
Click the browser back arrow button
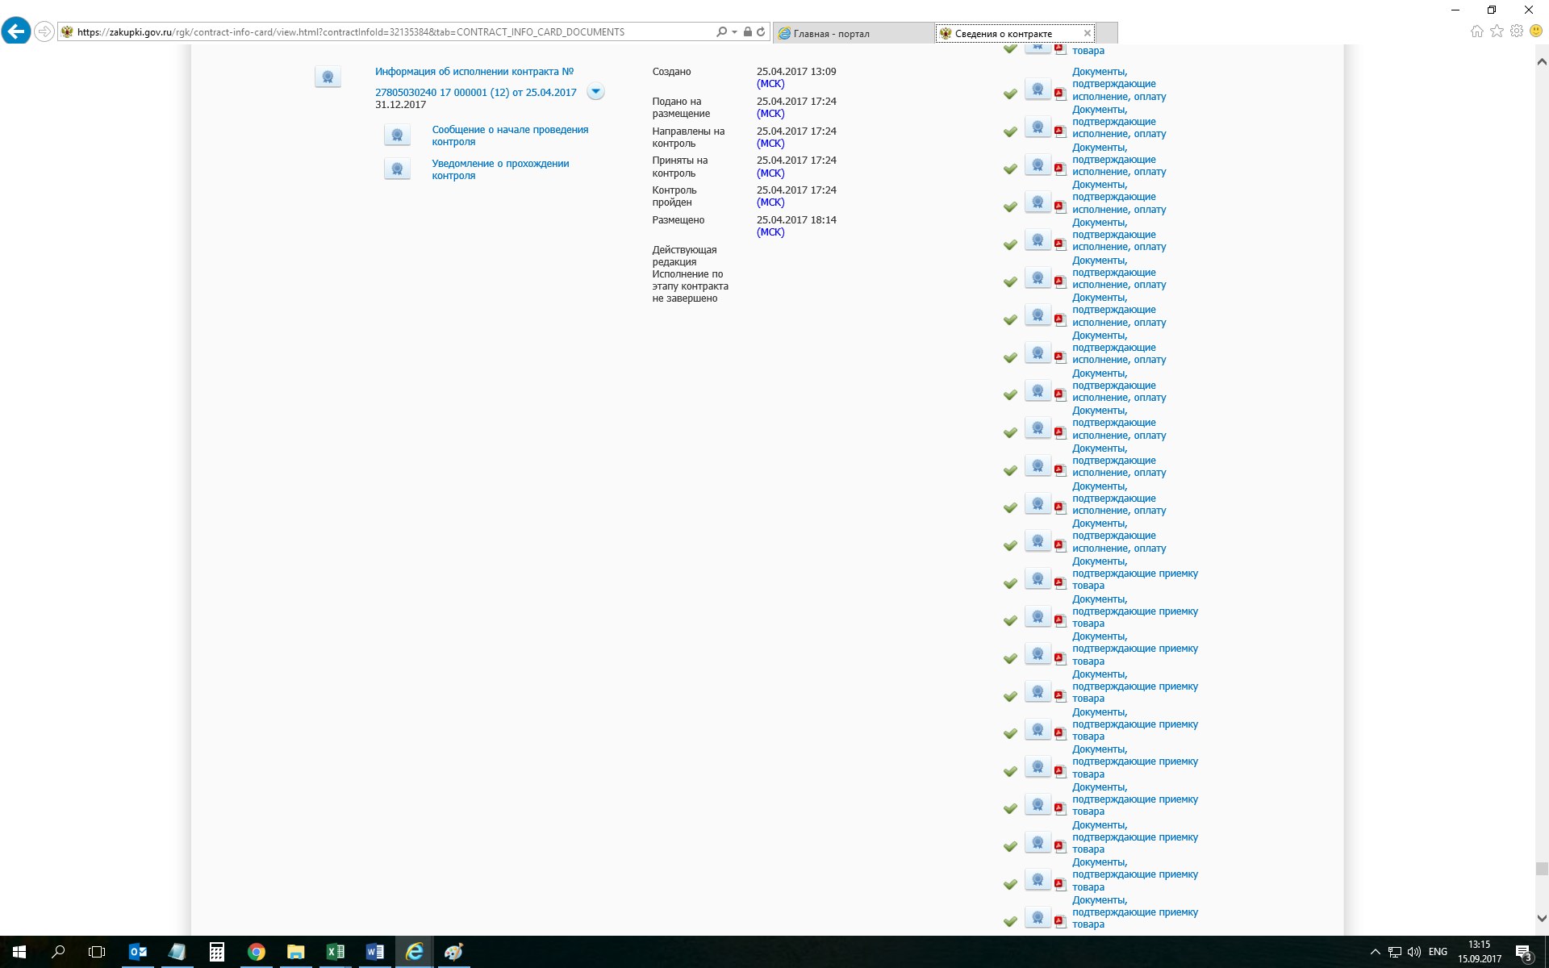pyautogui.click(x=16, y=32)
